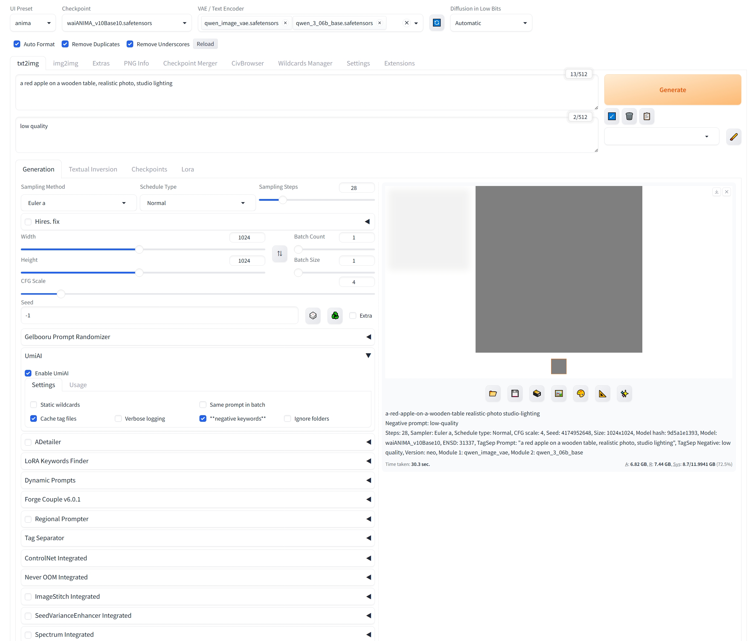The image size is (749, 641).
Task: Open the Checkpoint dropdown
Action: [x=127, y=23]
